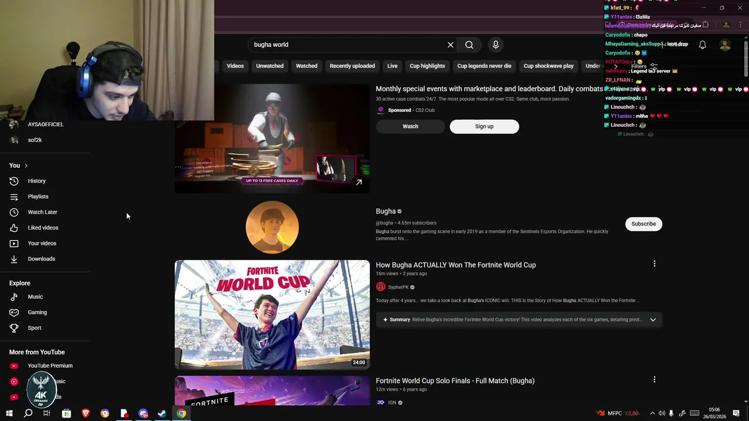
Task: Expand the video Summary chevron
Action: pos(653,320)
